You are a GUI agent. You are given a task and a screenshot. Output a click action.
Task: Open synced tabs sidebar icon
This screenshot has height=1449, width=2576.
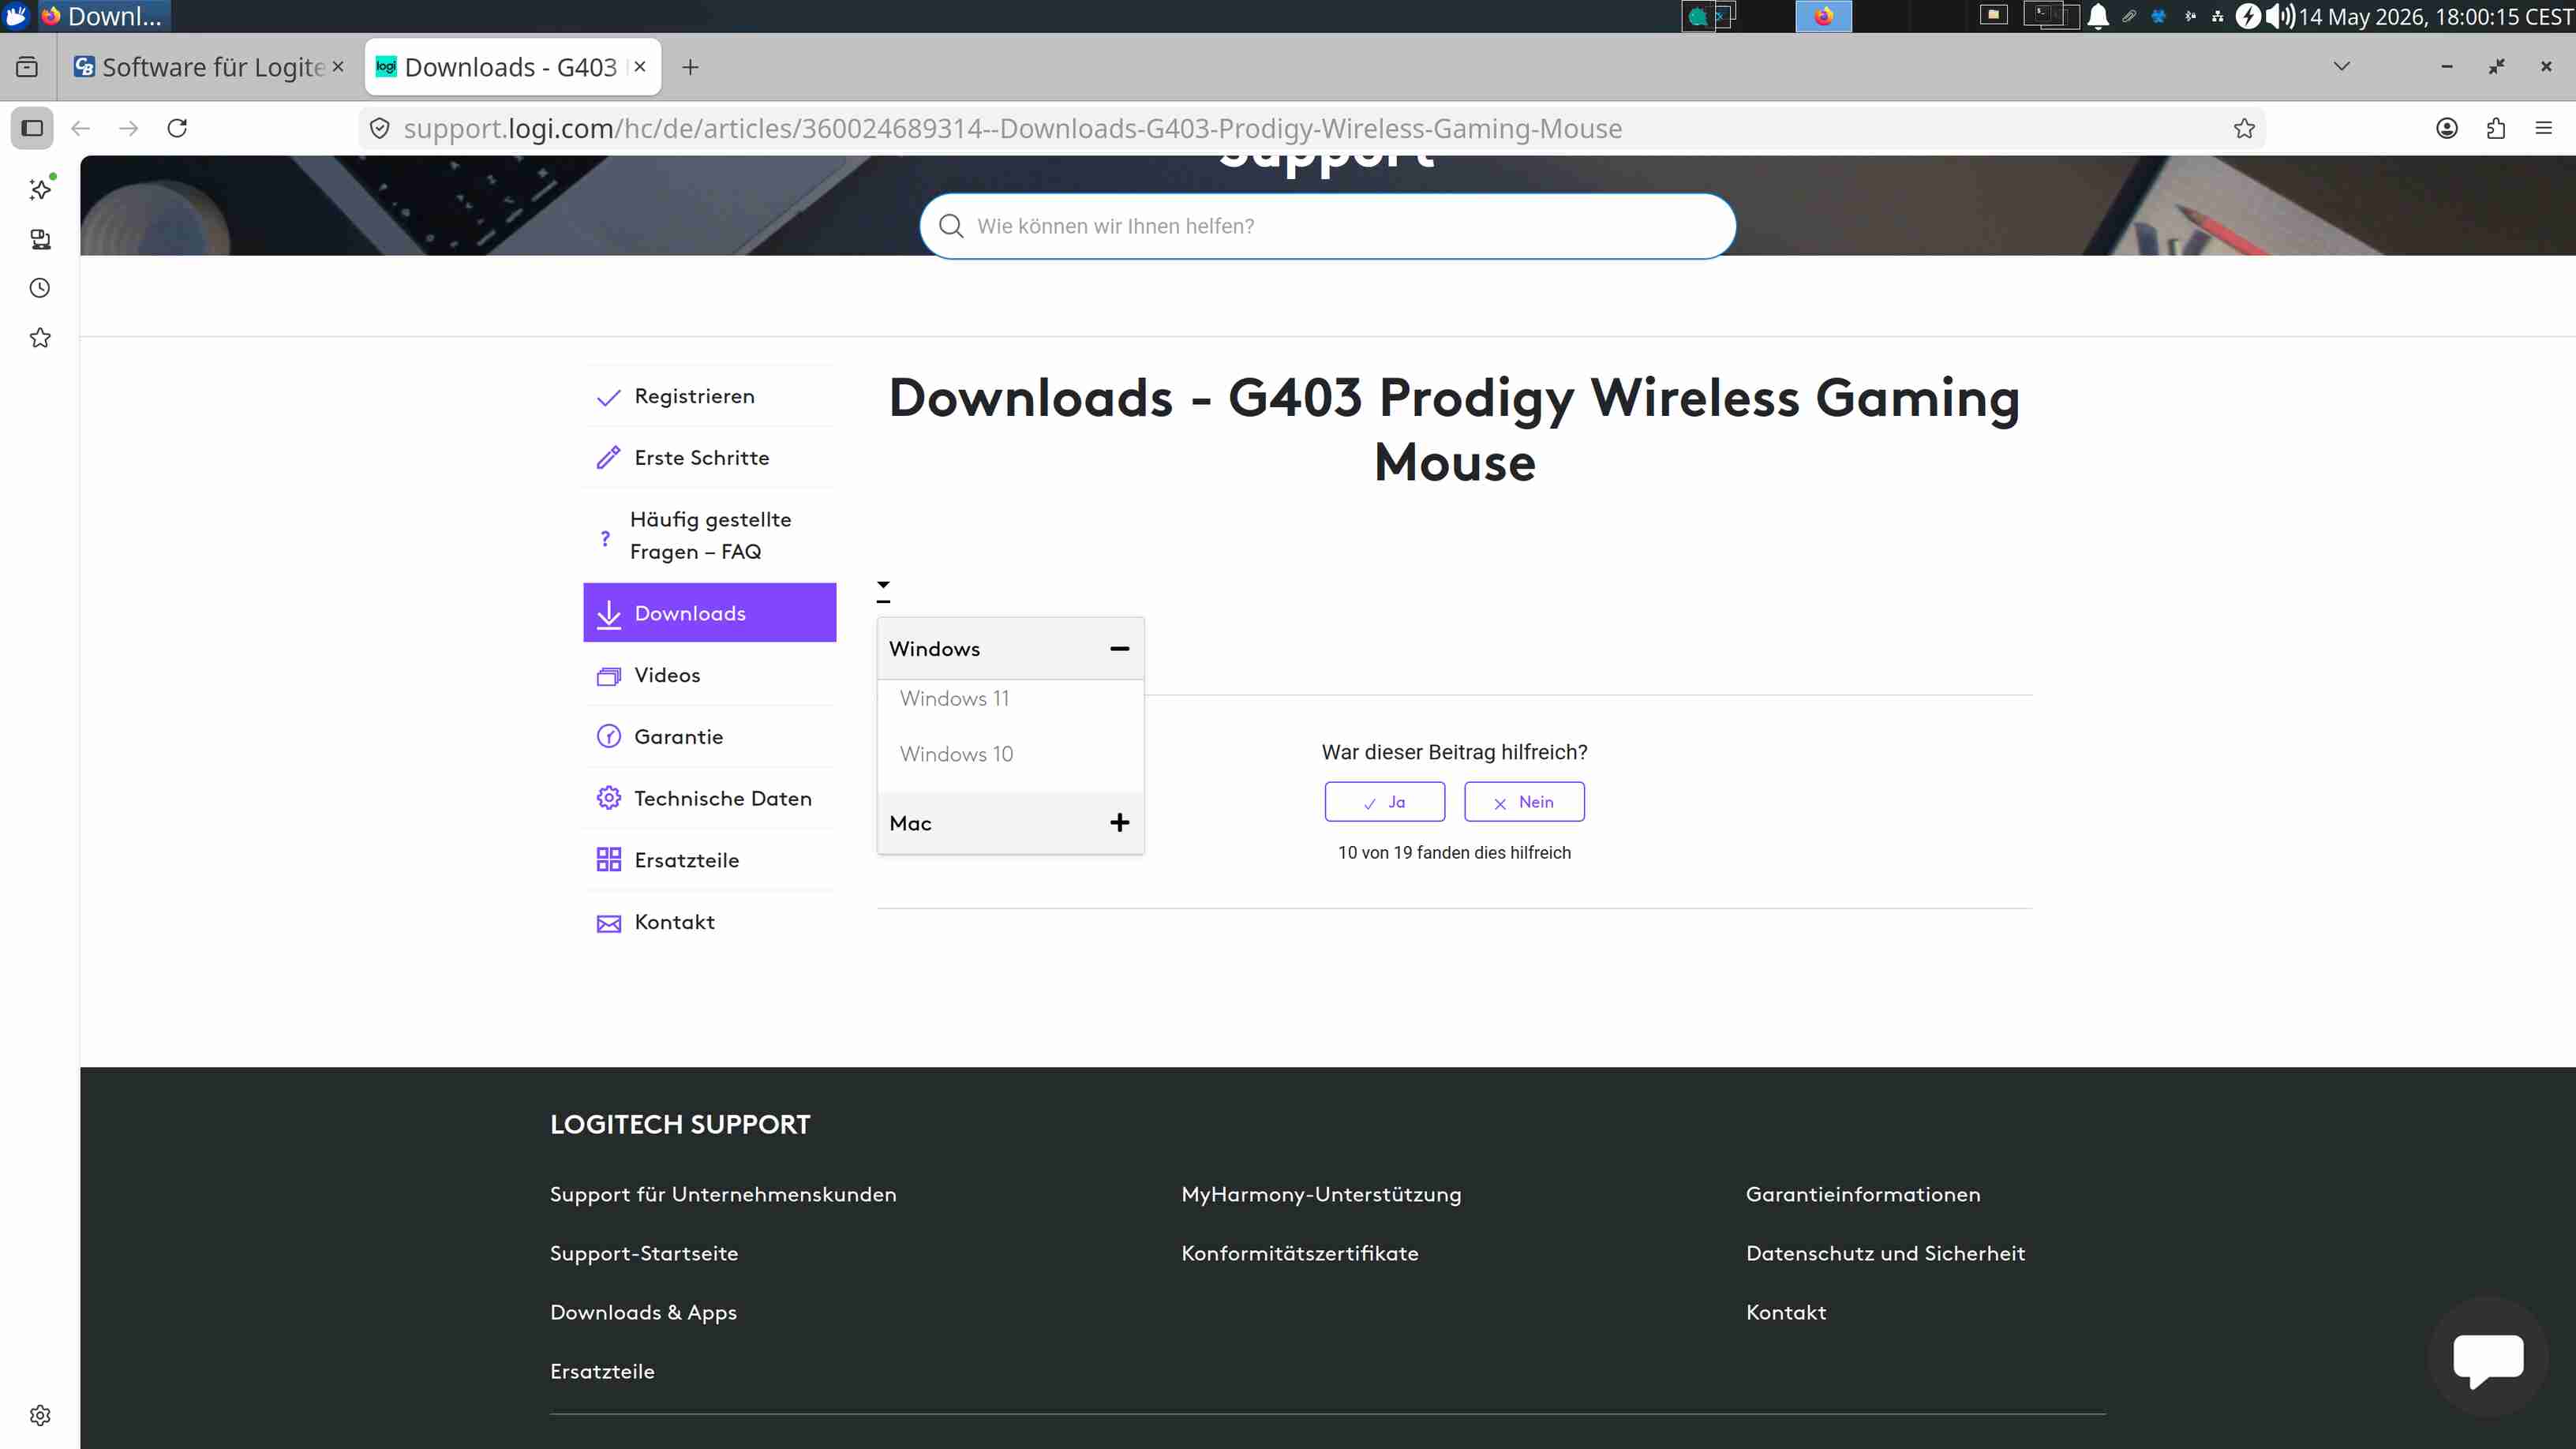tap(40, 239)
